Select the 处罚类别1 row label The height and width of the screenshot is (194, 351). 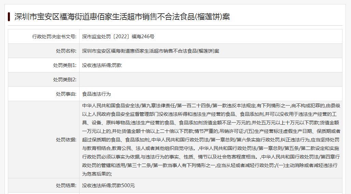(x=65, y=65)
